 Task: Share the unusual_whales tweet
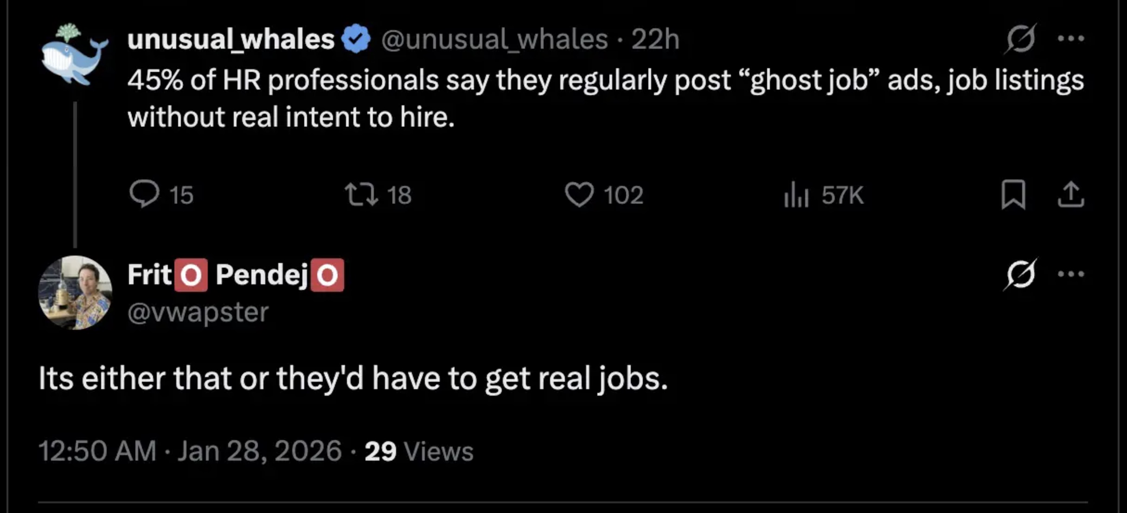click(x=1070, y=194)
